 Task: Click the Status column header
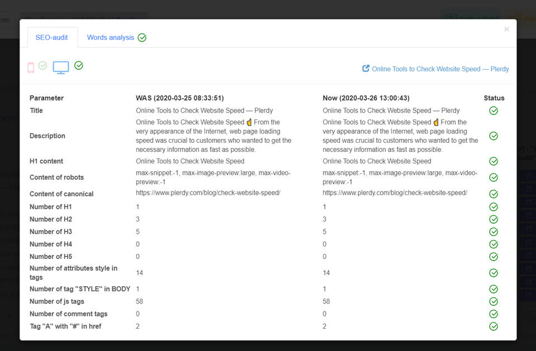[494, 98]
